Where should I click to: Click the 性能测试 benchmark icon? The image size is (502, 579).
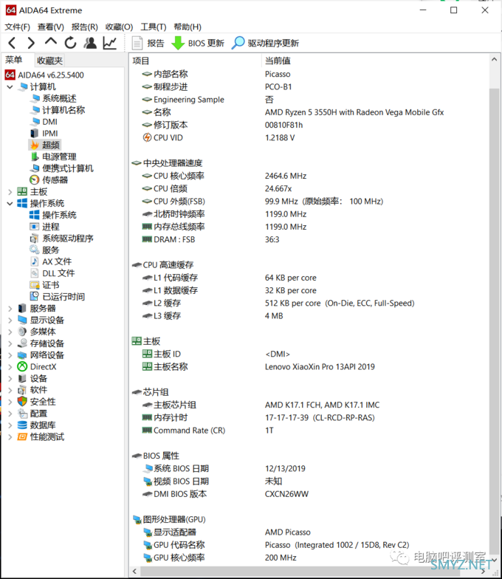click(22, 437)
